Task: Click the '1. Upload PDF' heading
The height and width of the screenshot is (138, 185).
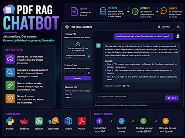Action: (70, 34)
